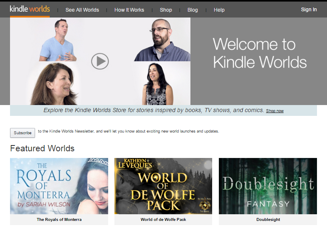The image size is (327, 228).
Task: Follow the Shop now link
Action: pos(275,111)
